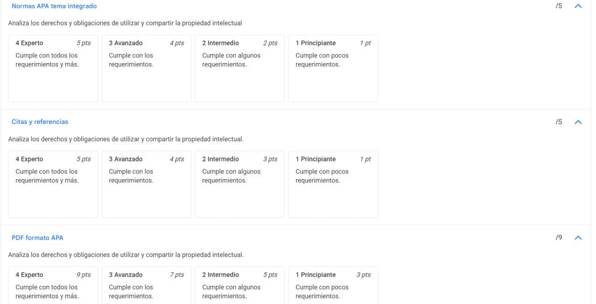The width and height of the screenshot is (596, 304).
Task: Collapse the PDF formato APA criterion chevron
Action: tap(578, 238)
